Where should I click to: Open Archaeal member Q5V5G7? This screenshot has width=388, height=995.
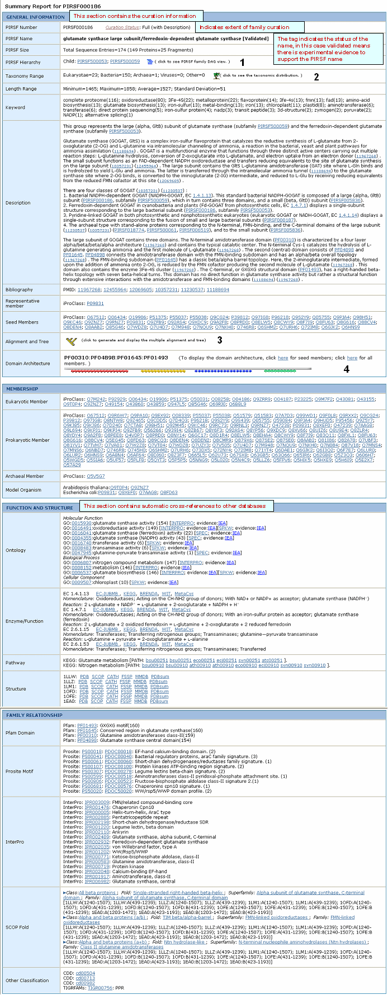[96, 477]
